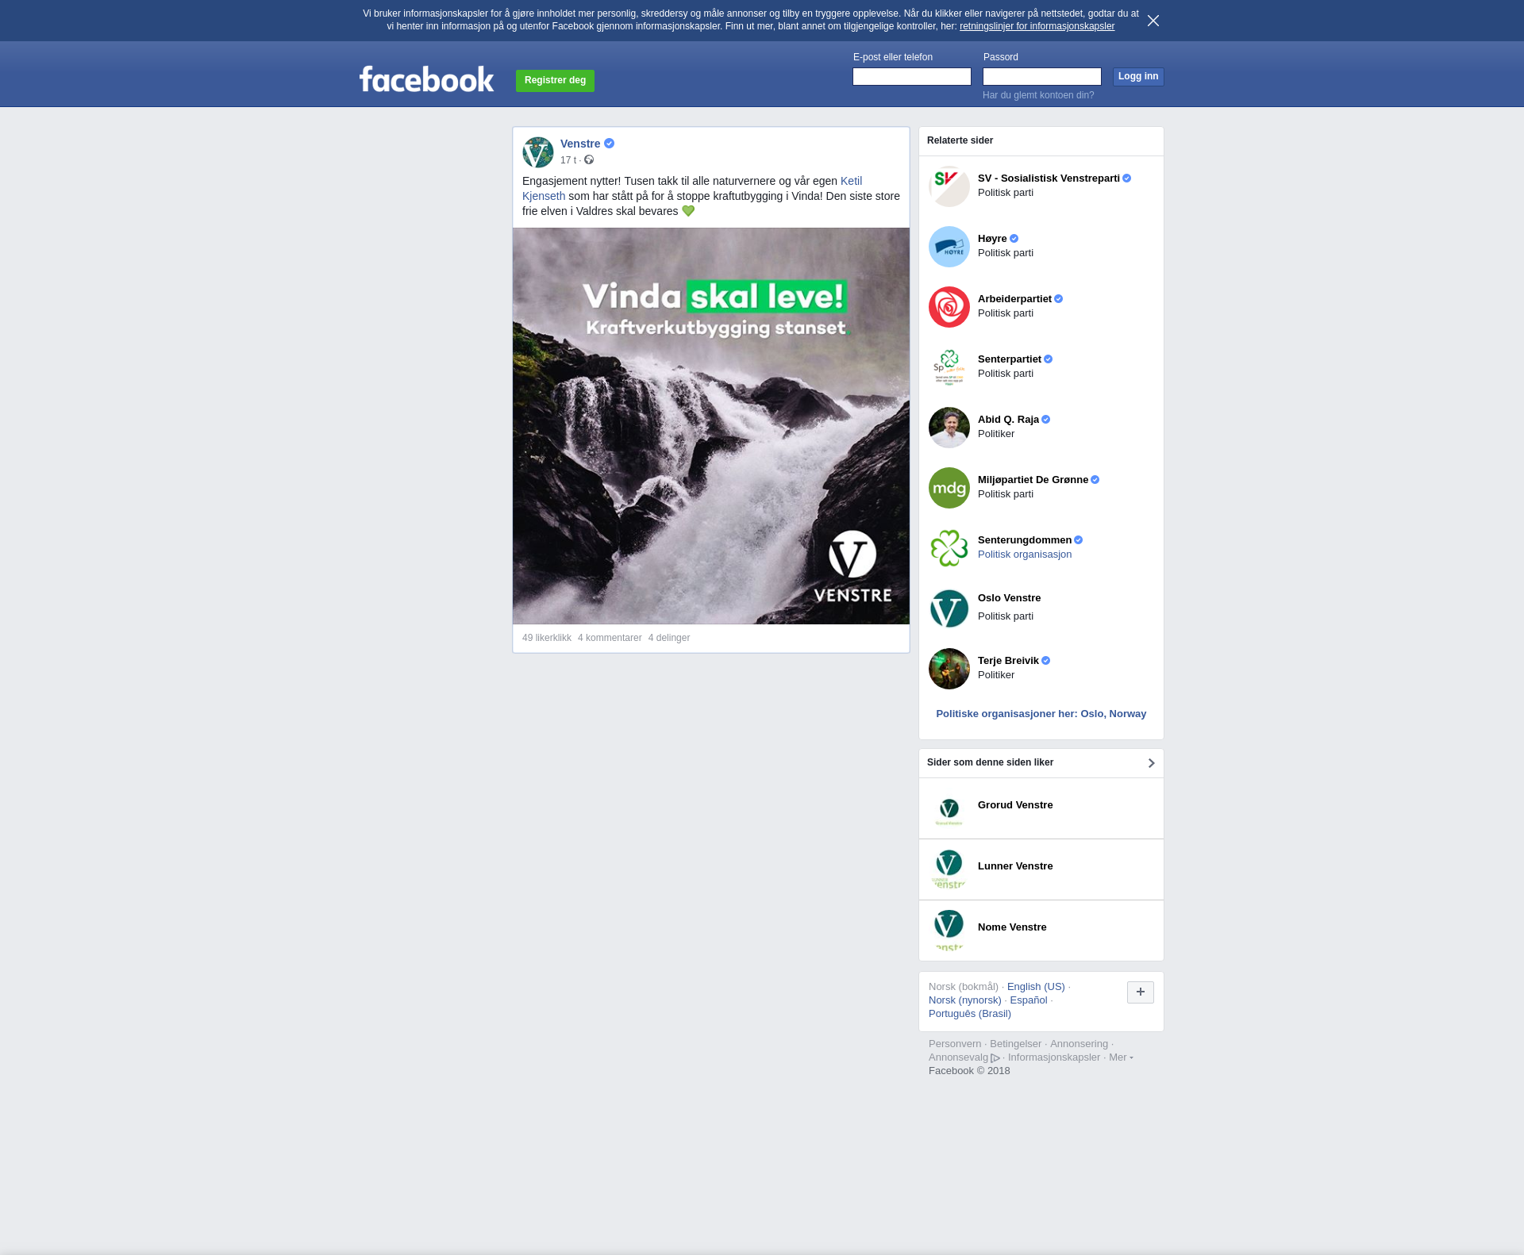Open the Arbeiderpartiet rose logo
Screen dimensions: 1524x1255
coord(949,307)
